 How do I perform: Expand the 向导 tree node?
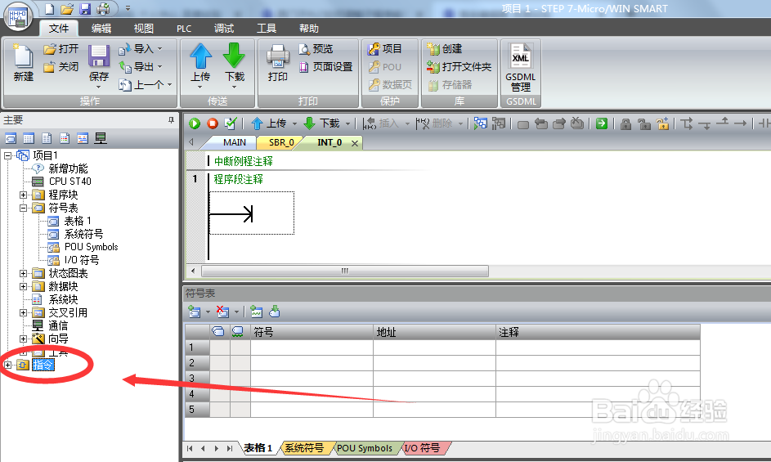pyautogui.click(x=23, y=339)
